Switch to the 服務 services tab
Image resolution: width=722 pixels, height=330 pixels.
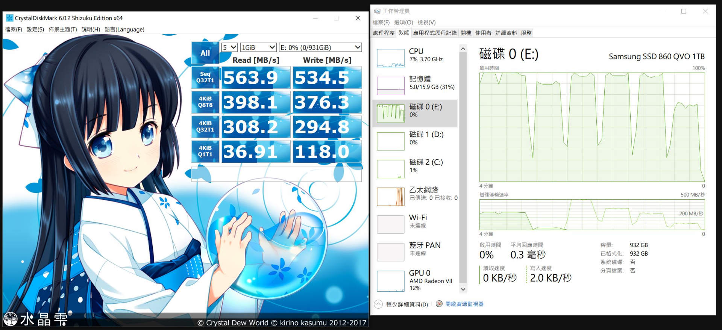click(x=526, y=33)
